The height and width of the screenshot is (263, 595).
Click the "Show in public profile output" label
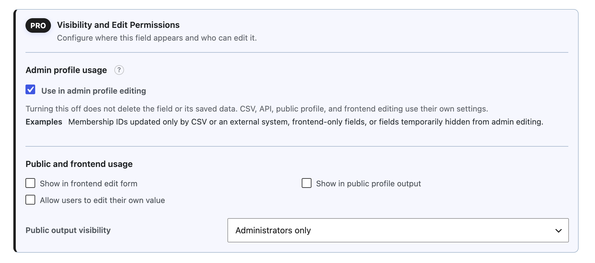pyautogui.click(x=368, y=184)
